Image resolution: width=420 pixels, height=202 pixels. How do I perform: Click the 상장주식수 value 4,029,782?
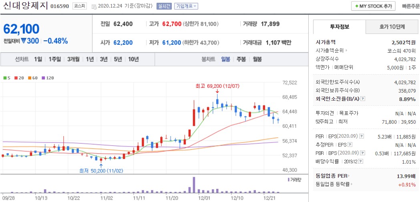pos(405,59)
